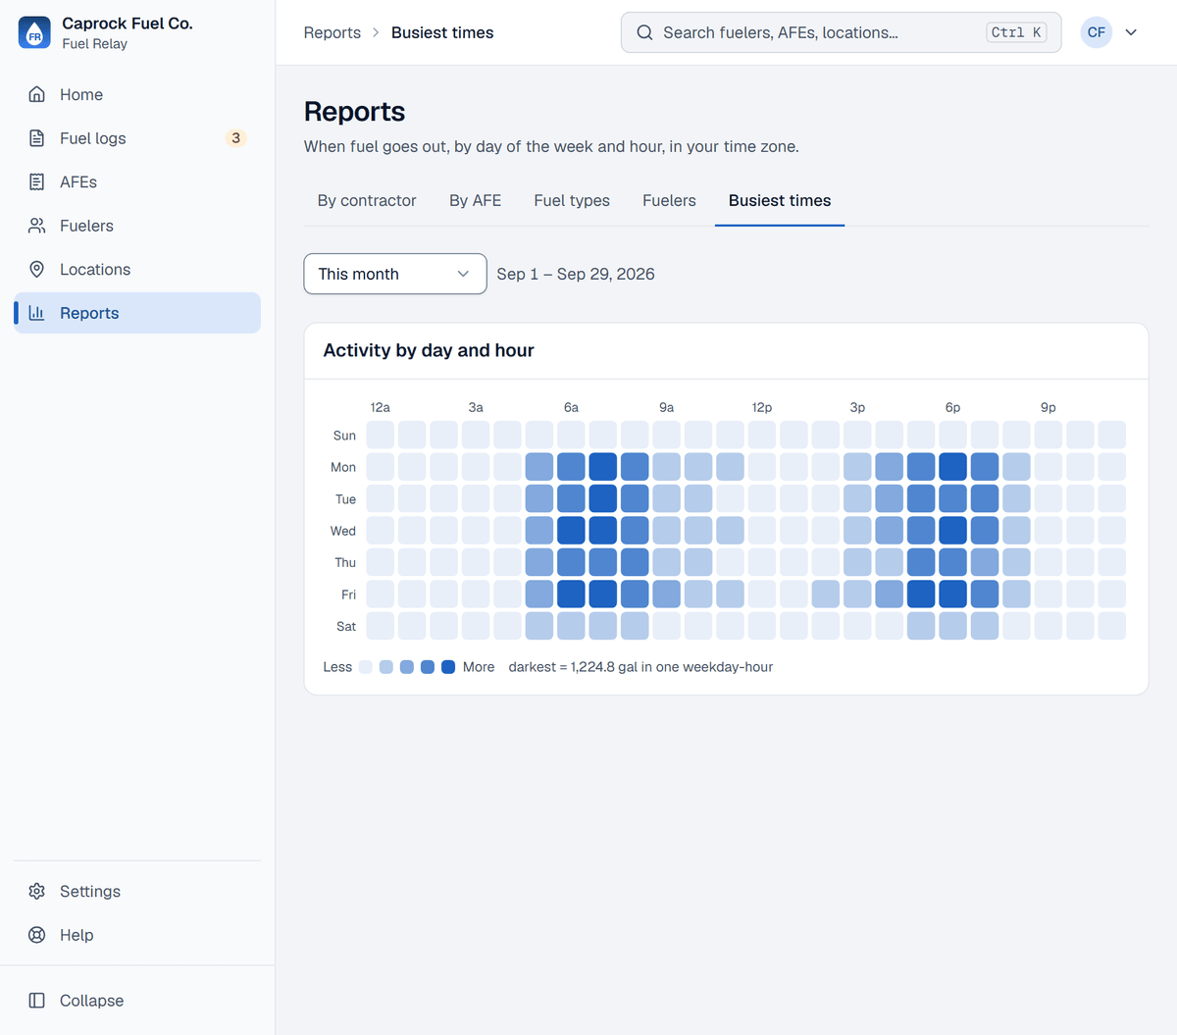Viewport: 1177px width, 1035px height.
Task: Go to Home via its house icon
Action: tap(37, 94)
